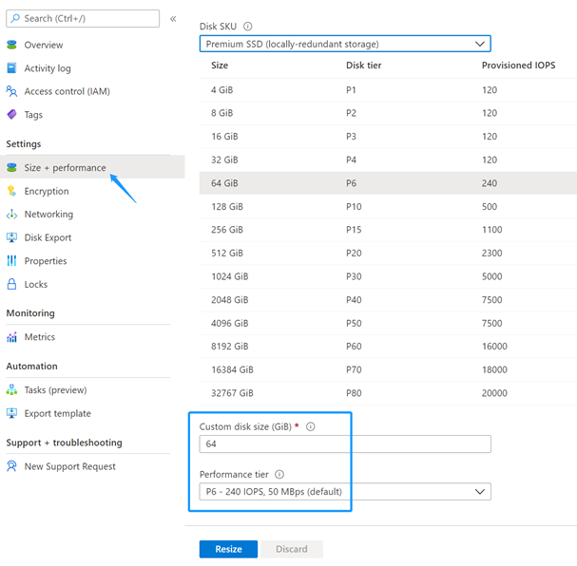Screen dimensions: 577x566
Task: Click the Custom disk size field
Action: click(345, 444)
